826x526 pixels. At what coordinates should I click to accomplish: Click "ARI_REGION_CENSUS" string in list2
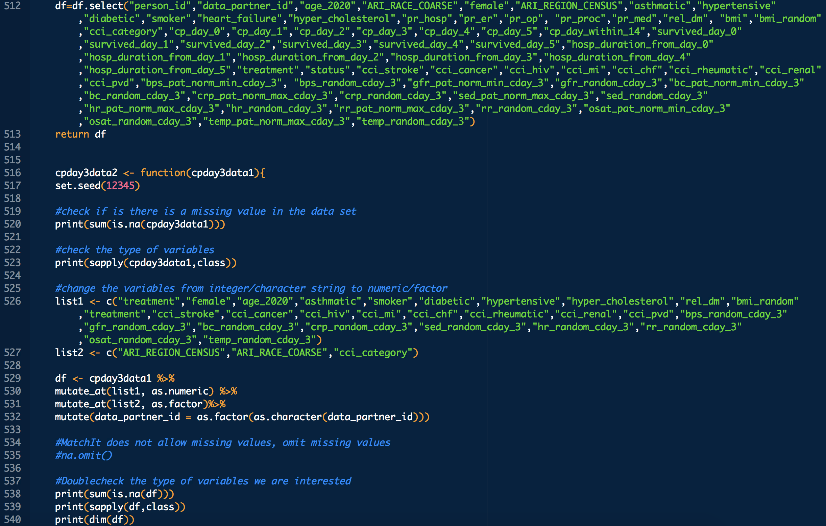click(171, 353)
